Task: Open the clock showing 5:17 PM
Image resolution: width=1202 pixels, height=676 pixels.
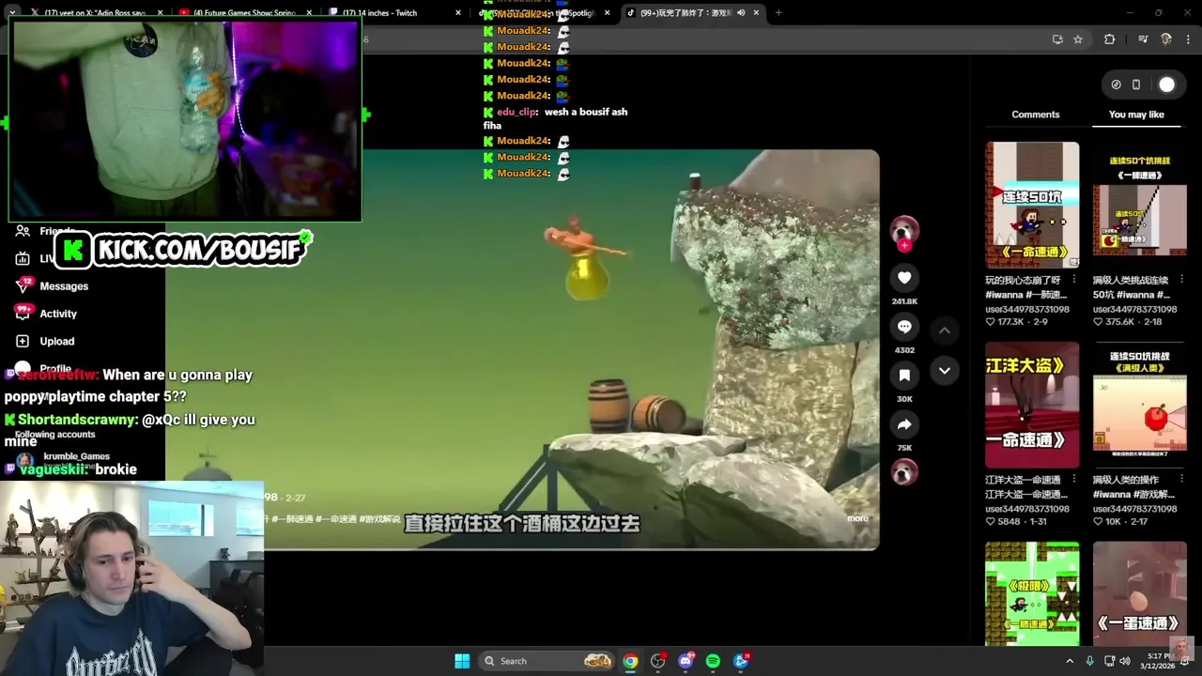Action: (x=1158, y=661)
